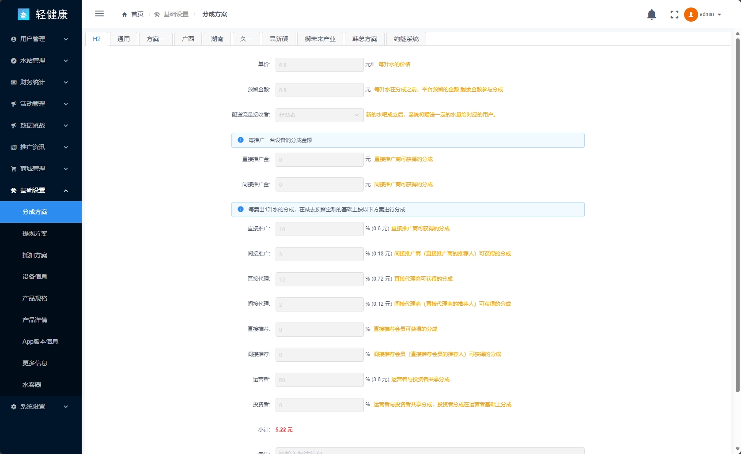741x454 pixels.
Task: Switch to the 久一 tab
Action: (x=246, y=39)
